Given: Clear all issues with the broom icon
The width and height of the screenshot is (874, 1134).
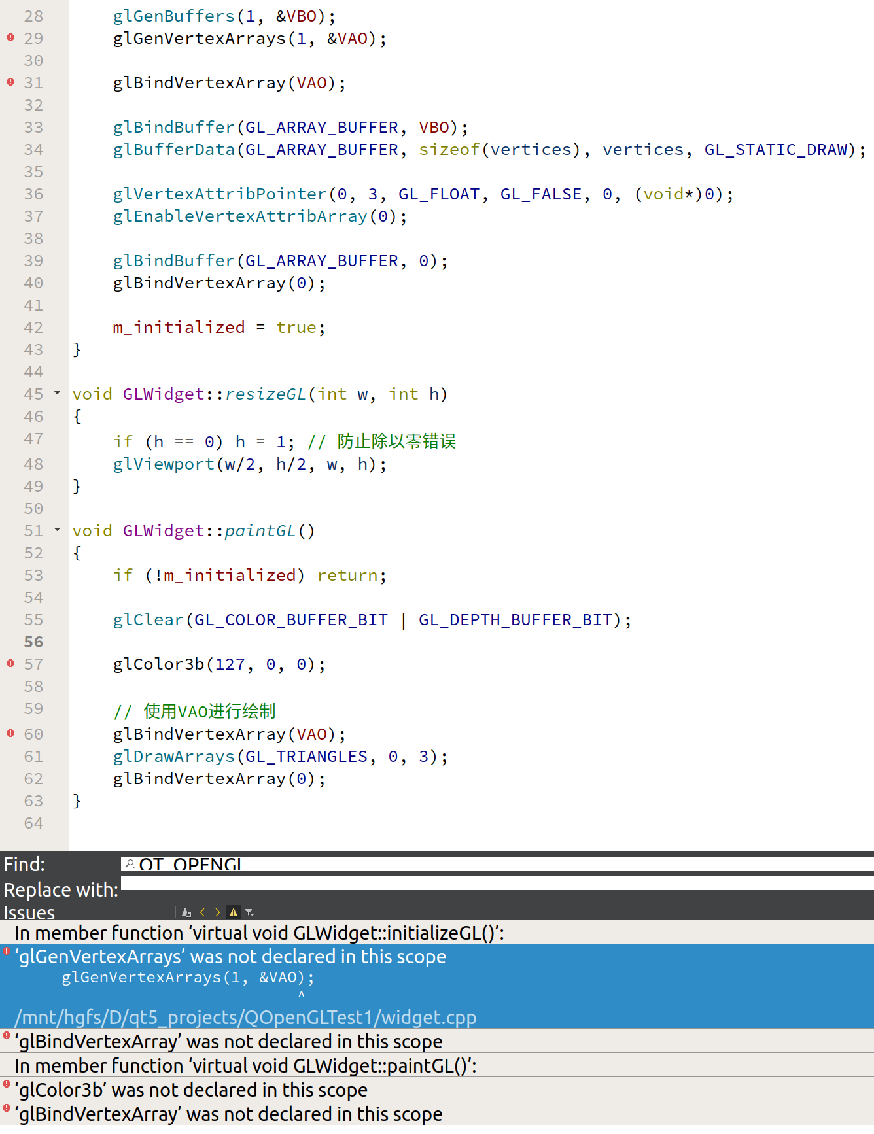Looking at the screenshot, I should tap(186, 912).
